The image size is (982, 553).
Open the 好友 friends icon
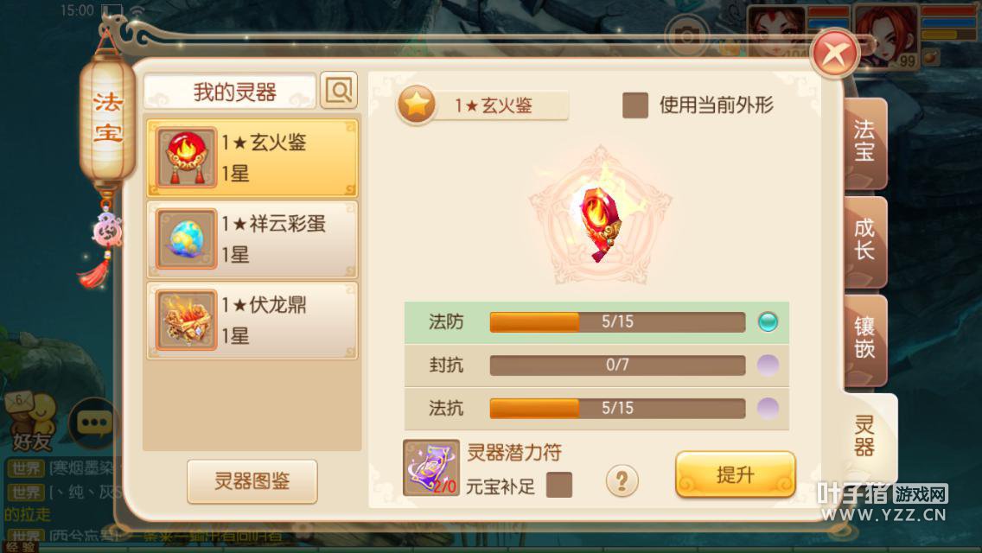tap(30, 423)
